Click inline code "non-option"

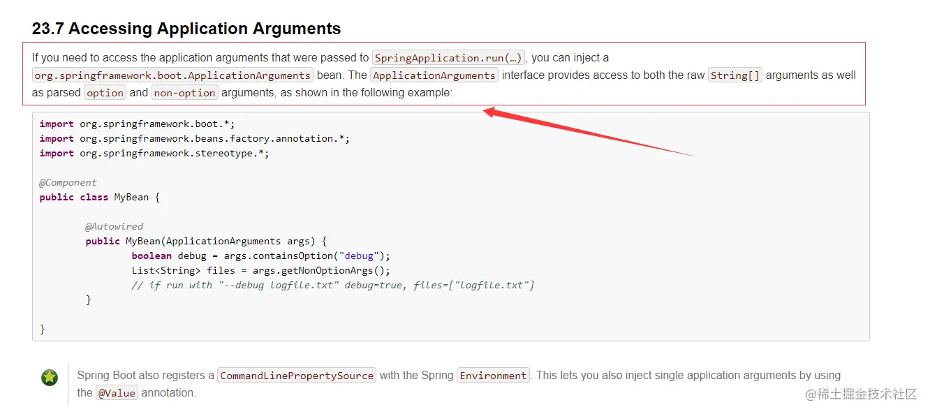pos(185,93)
